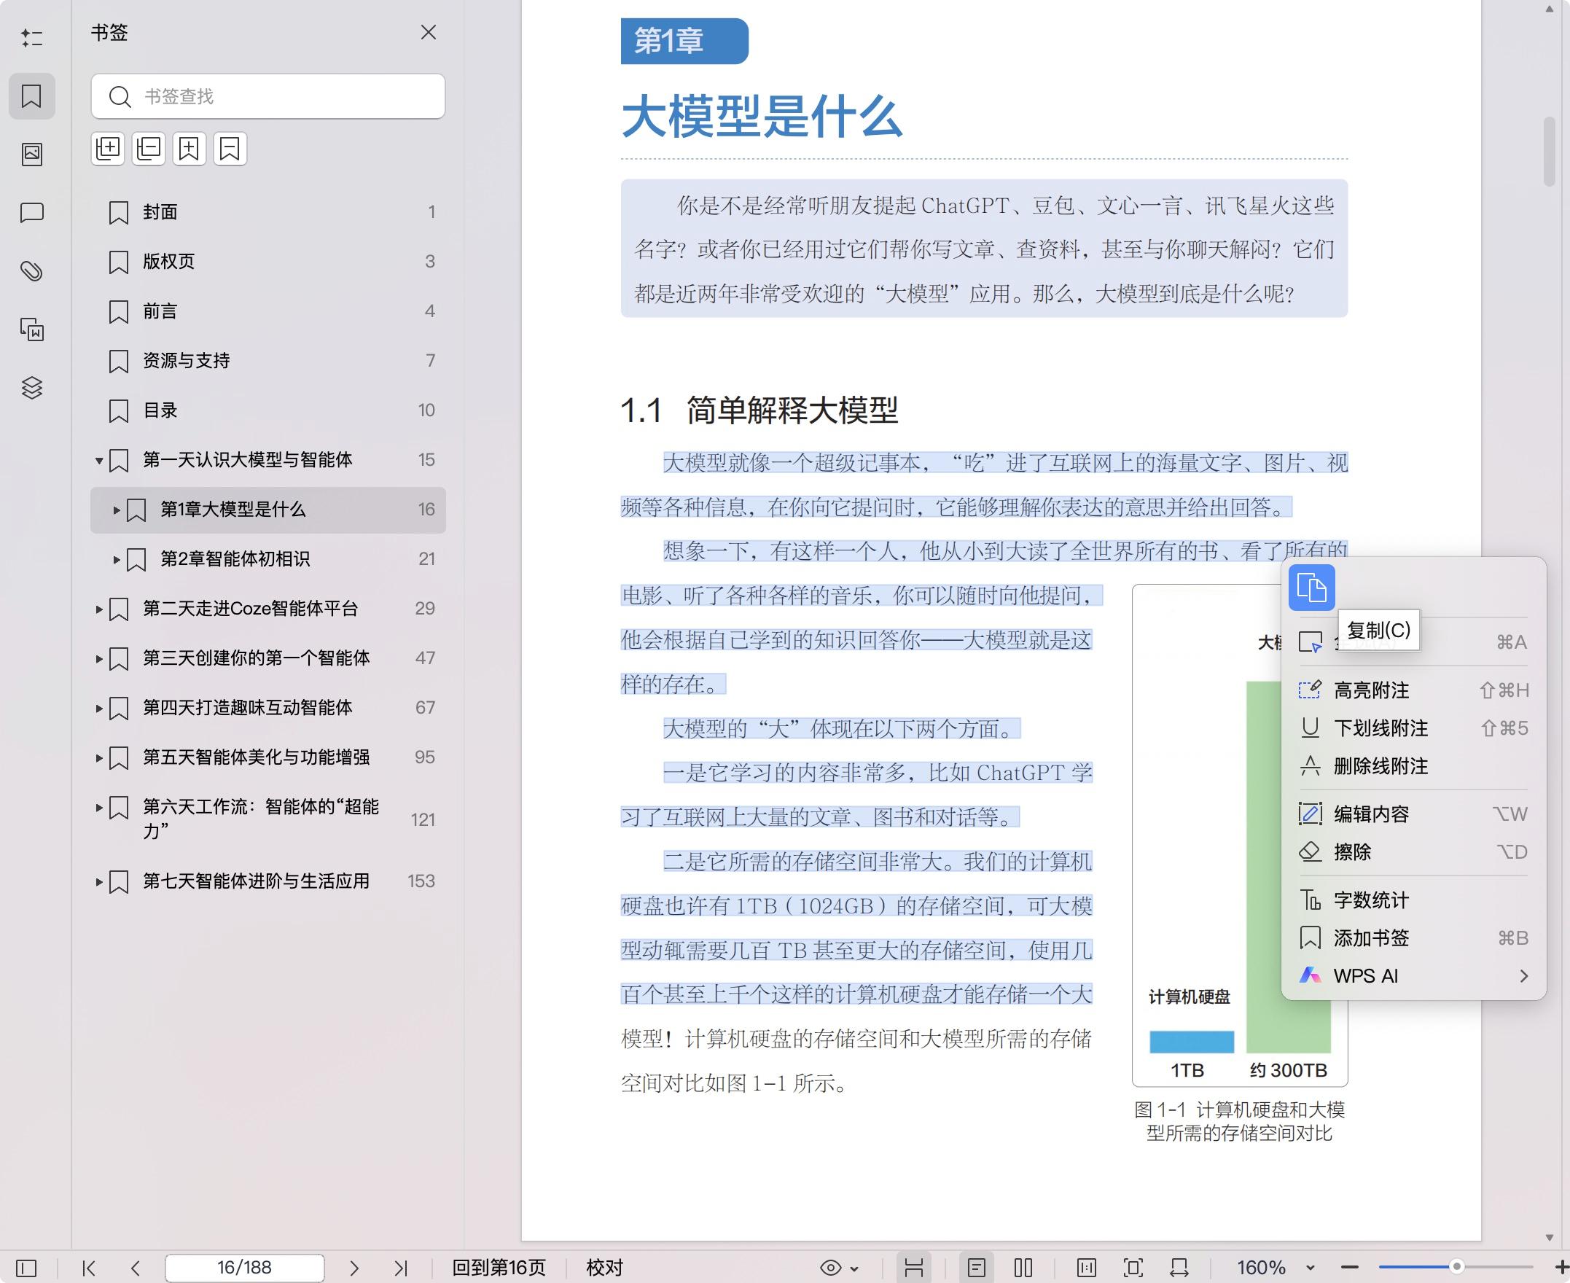Open the 版权页 bookmark
Screen dimensions: 1570x1283
click(268, 262)
